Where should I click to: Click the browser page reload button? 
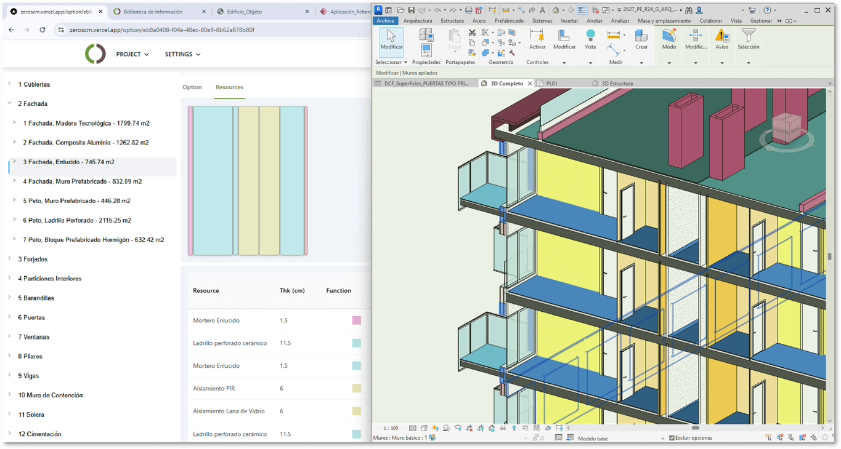coord(42,30)
